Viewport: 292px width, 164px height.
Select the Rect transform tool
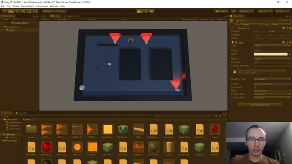29,11
